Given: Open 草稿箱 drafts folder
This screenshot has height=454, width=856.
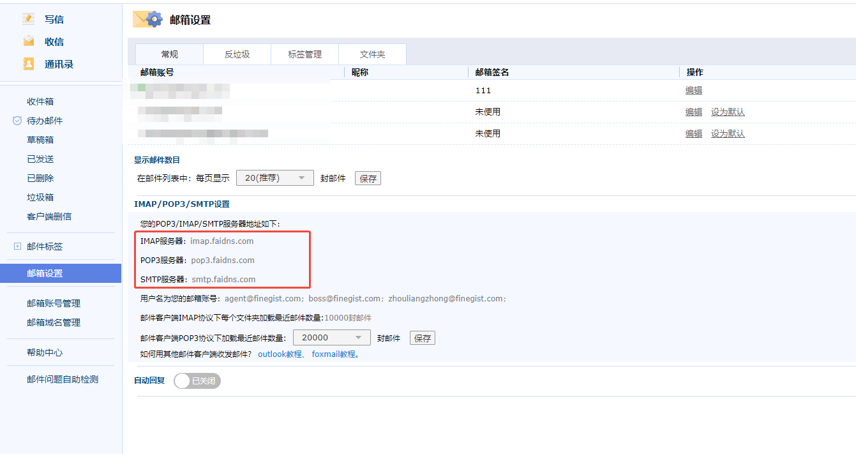Looking at the screenshot, I should (x=40, y=140).
